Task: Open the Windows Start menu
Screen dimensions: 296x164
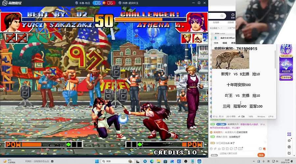Action: pos(97,161)
